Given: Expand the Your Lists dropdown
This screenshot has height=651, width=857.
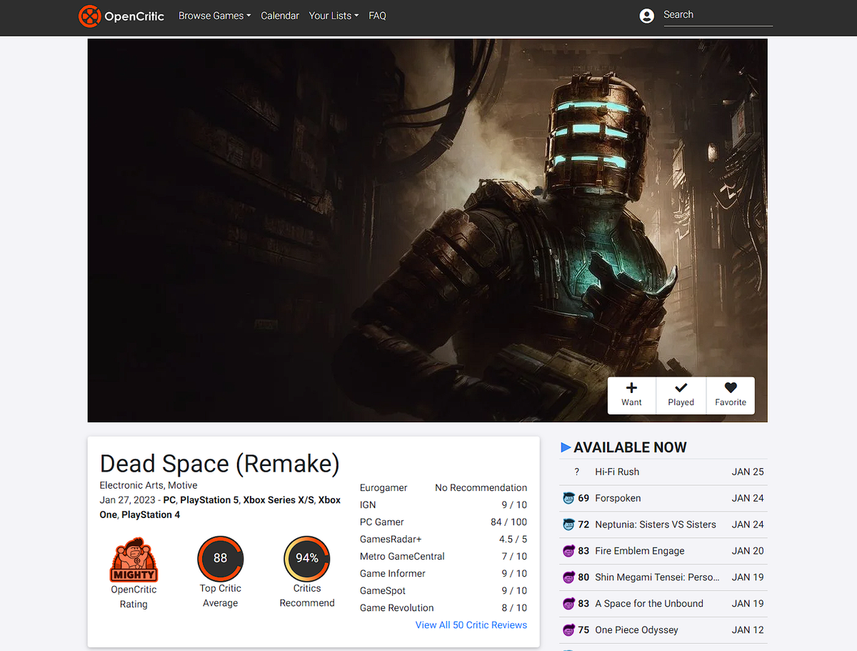Looking at the screenshot, I should pyautogui.click(x=334, y=16).
